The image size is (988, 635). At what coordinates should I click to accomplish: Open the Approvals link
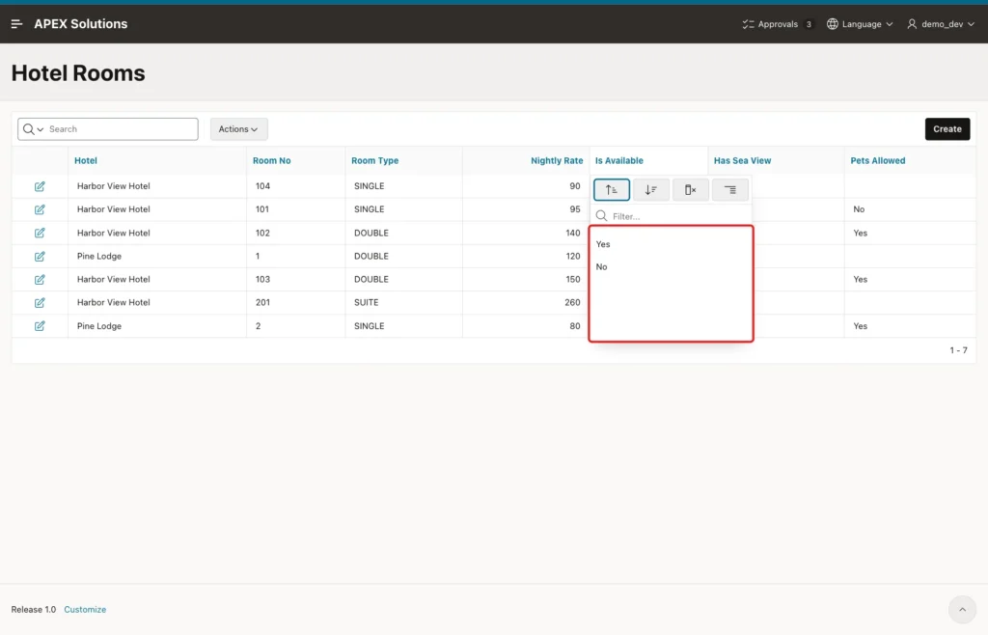[x=778, y=24]
